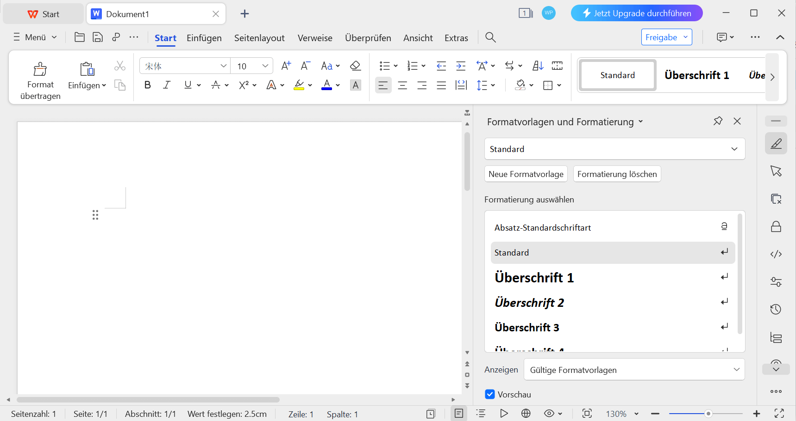Click the highlight color icon
The height and width of the screenshot is (421, 796).
tap(299, 85)
